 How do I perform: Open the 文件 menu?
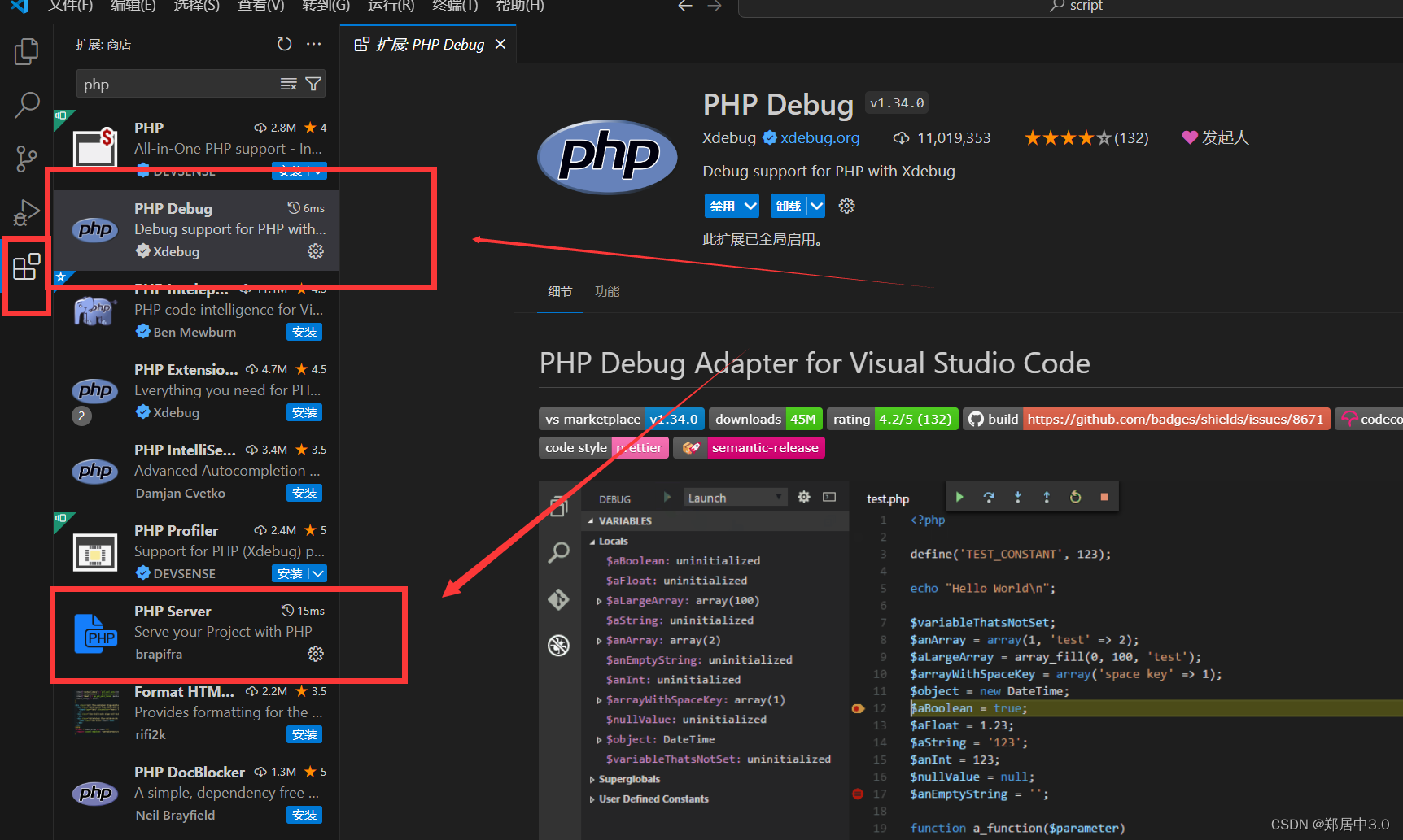[x=70, y=6]
